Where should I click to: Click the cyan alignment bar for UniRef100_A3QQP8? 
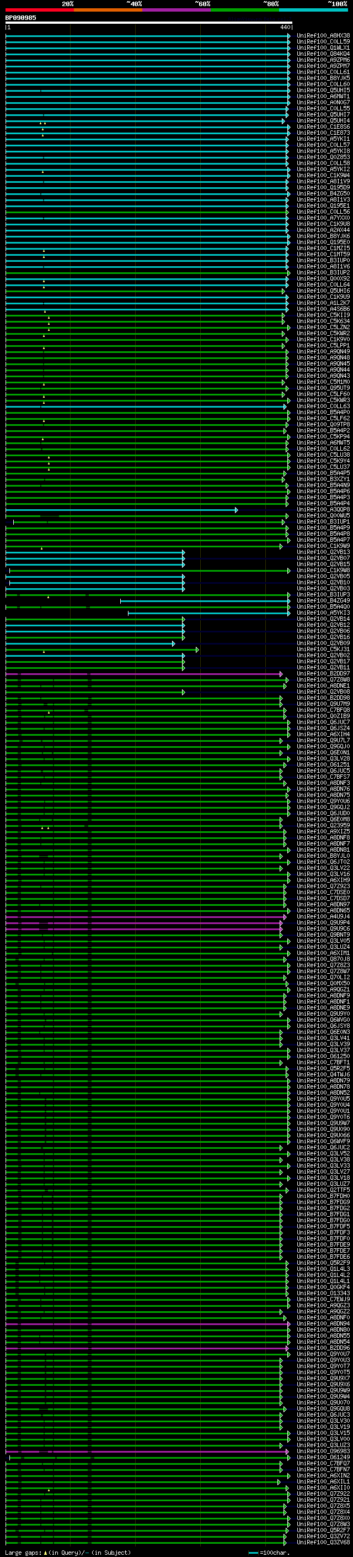(121, 510)
